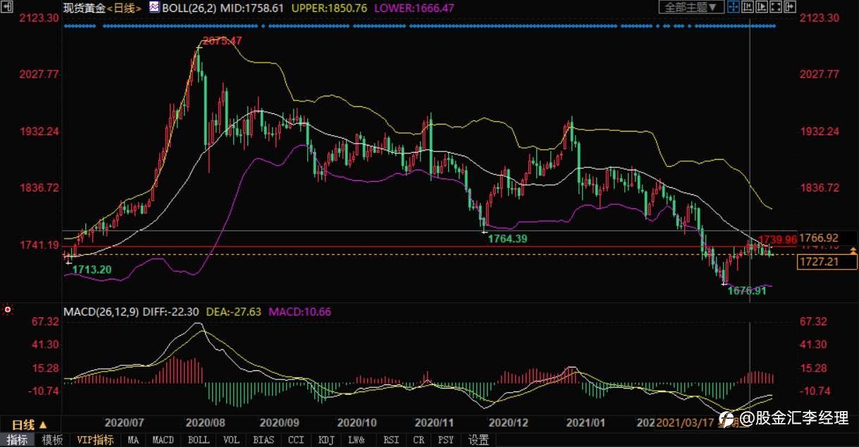Open the 现货黄金 日线 period dropdown arrow

[x=137, y=8]
